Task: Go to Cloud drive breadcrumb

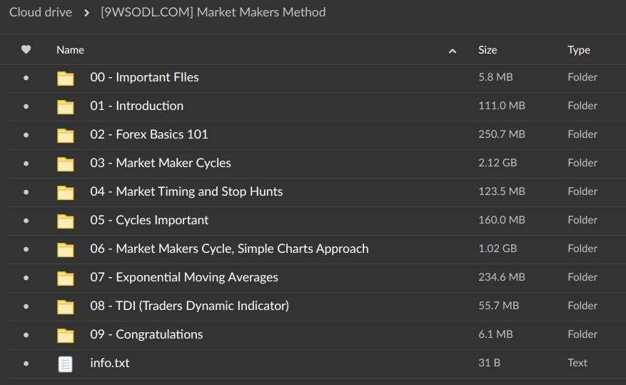Action: click(x=41, y=12)
